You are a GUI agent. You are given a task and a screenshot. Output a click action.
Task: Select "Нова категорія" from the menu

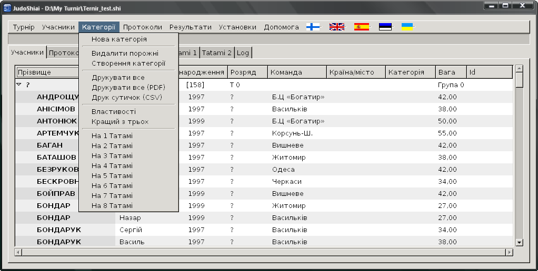click(119, 39)
